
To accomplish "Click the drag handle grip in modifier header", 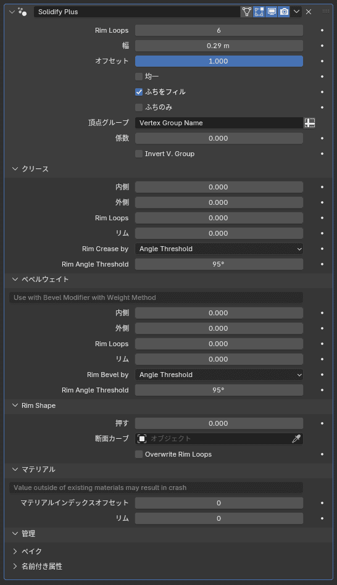I will [326, 12].
